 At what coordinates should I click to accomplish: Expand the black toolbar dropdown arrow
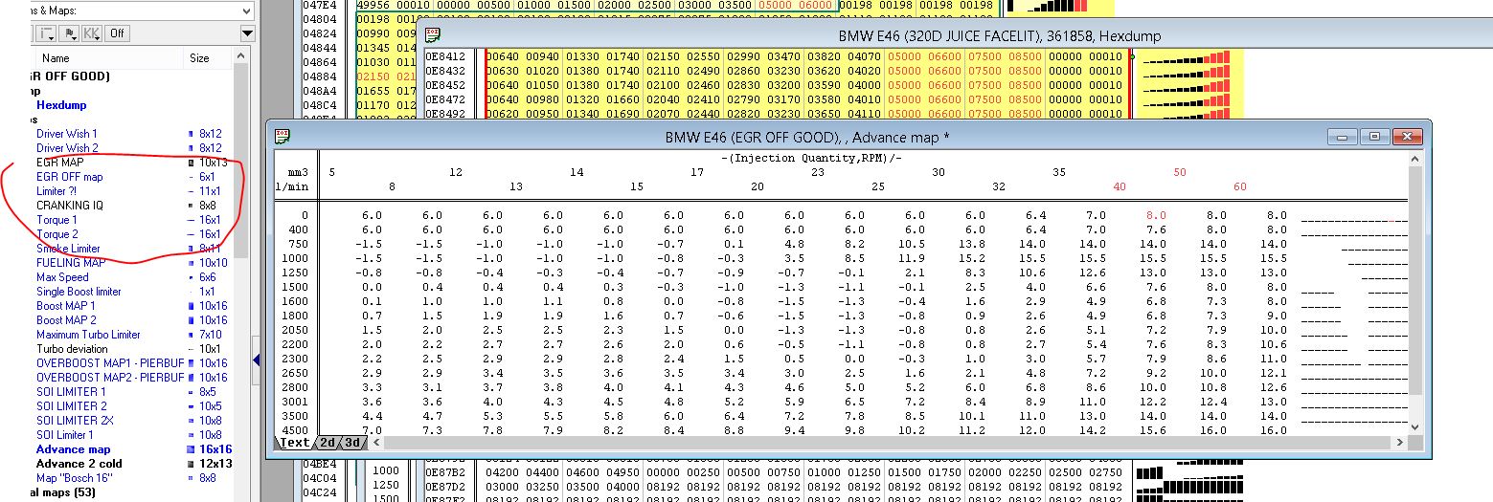247,33
